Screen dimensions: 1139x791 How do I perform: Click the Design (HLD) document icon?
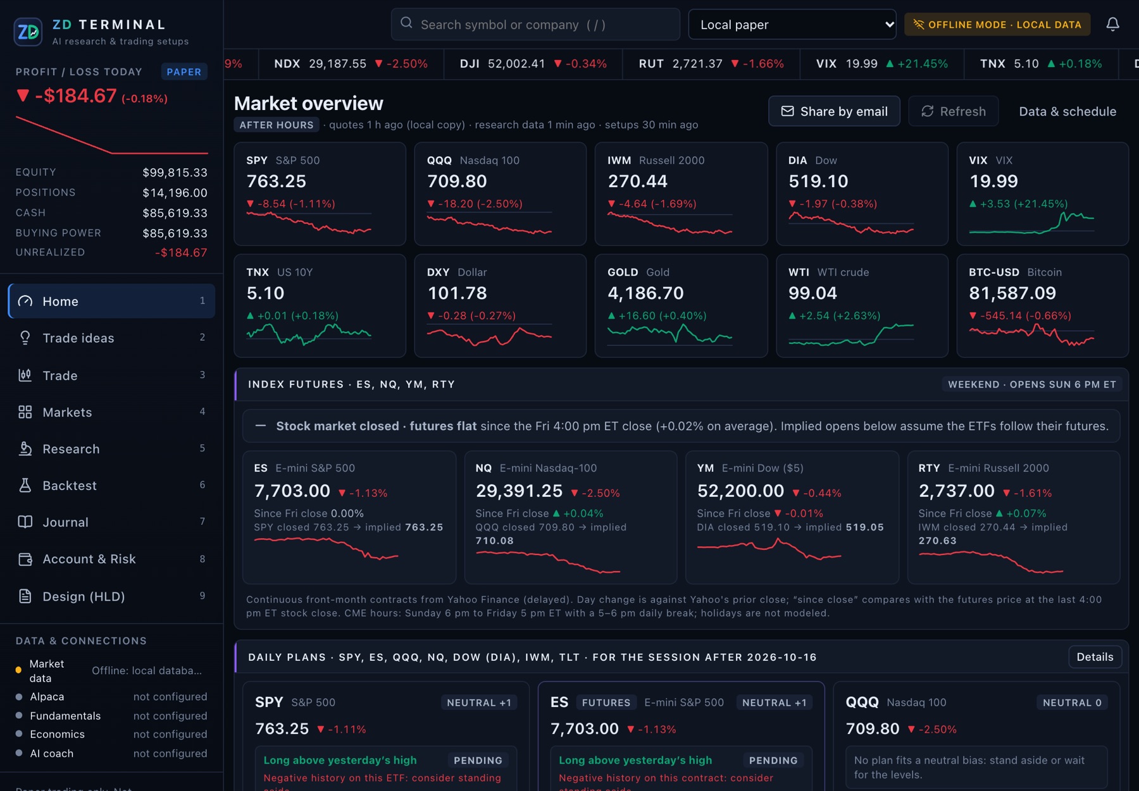click(25, 596)
